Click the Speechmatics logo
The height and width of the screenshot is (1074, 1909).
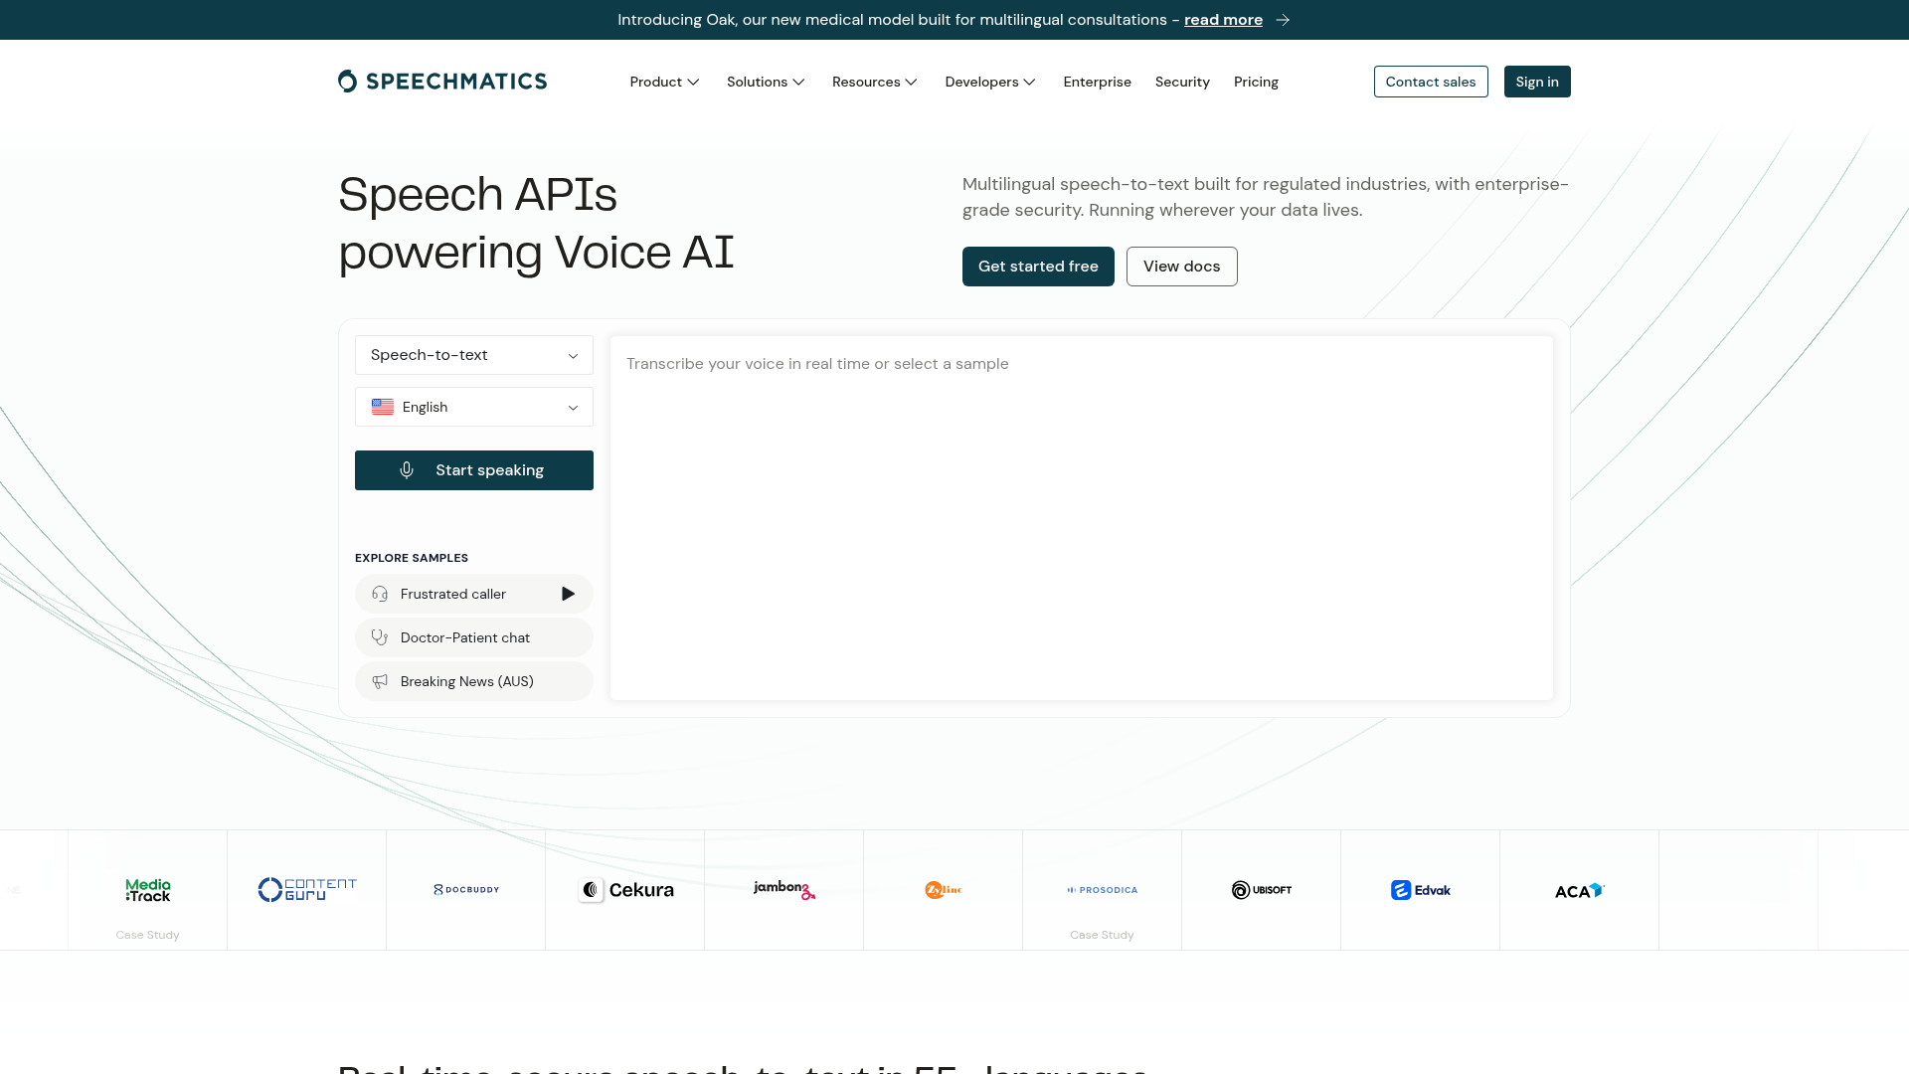(442, 82)
